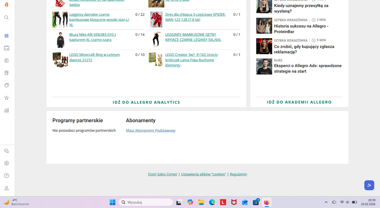The image size is (380, 208).
Task: Click the Windows taskbar Wyszukaj search field
Action: tap(146, 202)
